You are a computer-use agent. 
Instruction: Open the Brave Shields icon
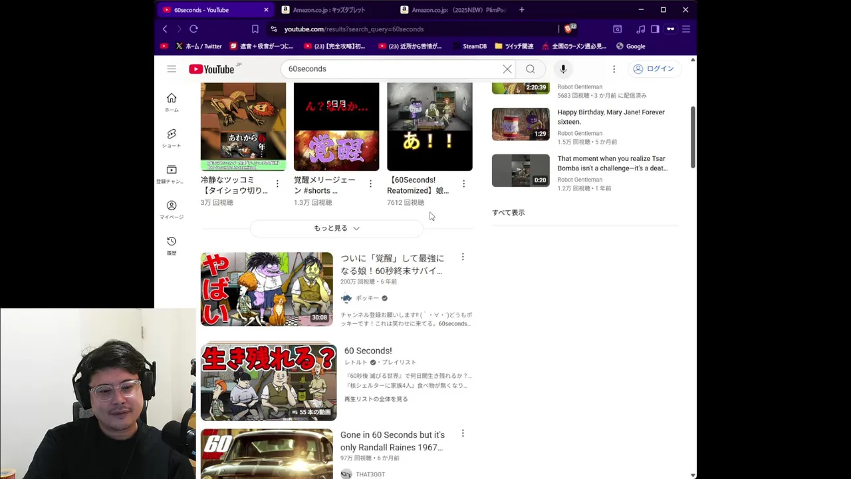pos(570,29)
